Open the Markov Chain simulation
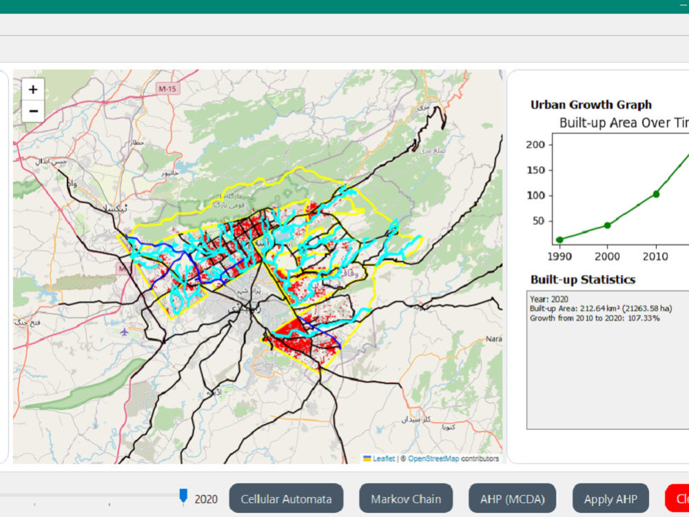This screenshot has height=517, width=689. pos(406,499)
